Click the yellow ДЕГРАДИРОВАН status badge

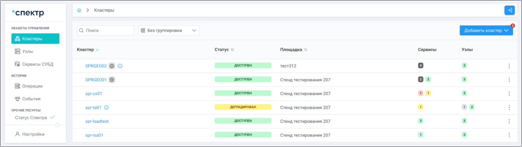(x=243, y=107)
